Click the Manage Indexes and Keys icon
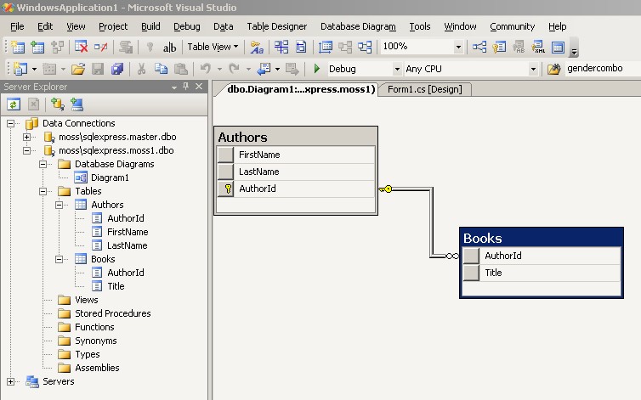 point(499,47)
